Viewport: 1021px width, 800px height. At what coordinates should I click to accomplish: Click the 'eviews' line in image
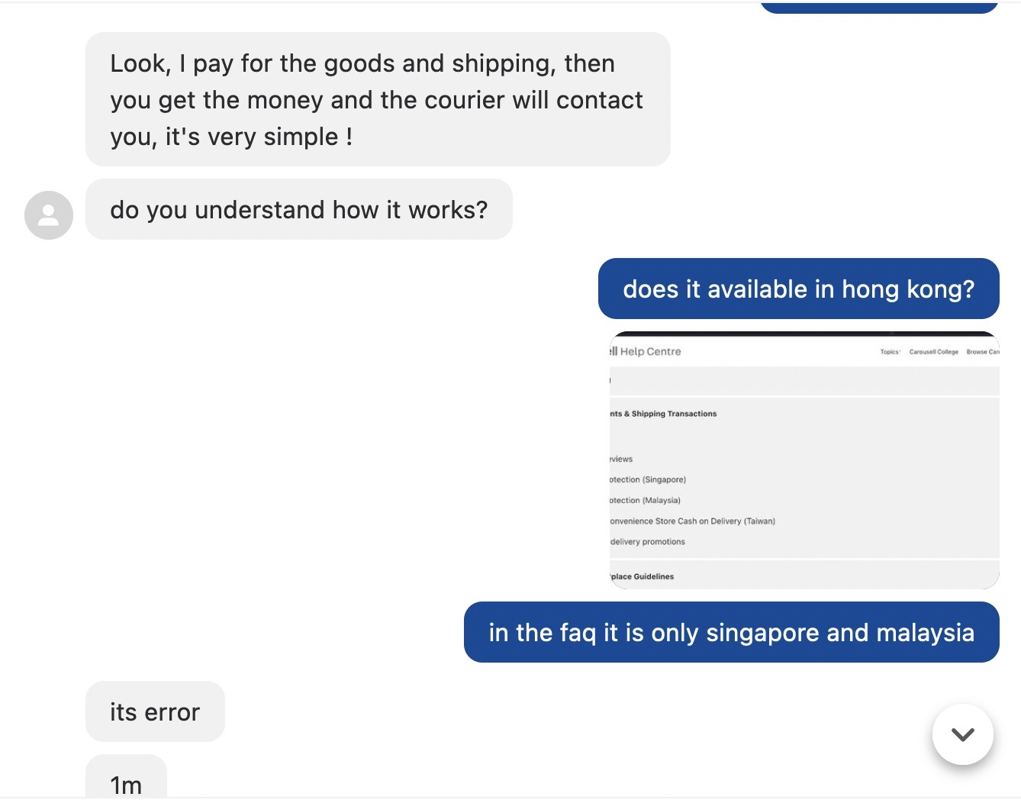click(621, 459)
